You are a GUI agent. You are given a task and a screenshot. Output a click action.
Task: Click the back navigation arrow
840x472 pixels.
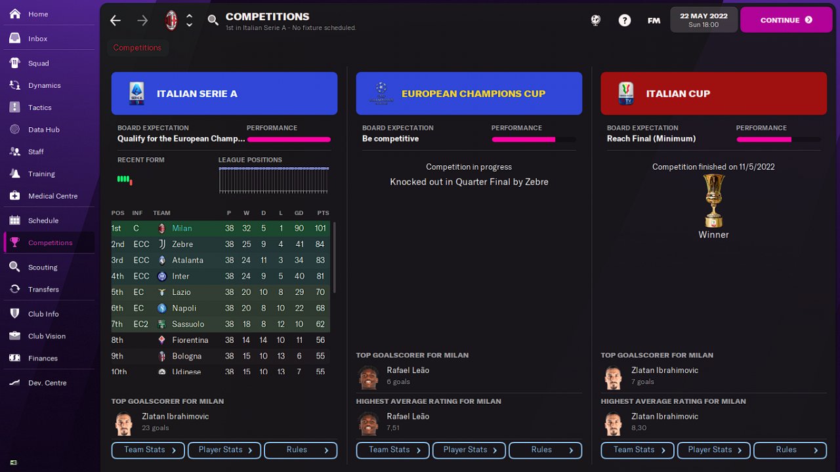(115, 20)
